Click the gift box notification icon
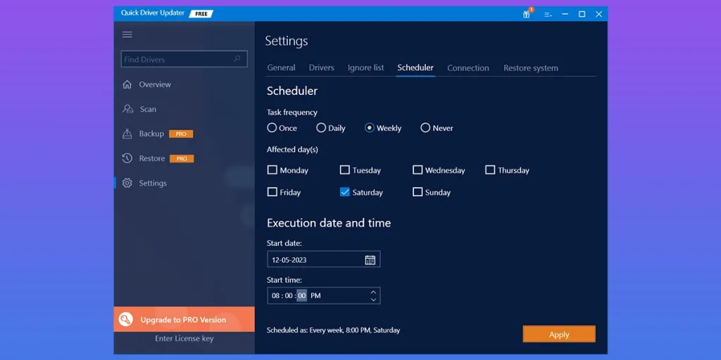Screen dimensions: 721x360 527,14
